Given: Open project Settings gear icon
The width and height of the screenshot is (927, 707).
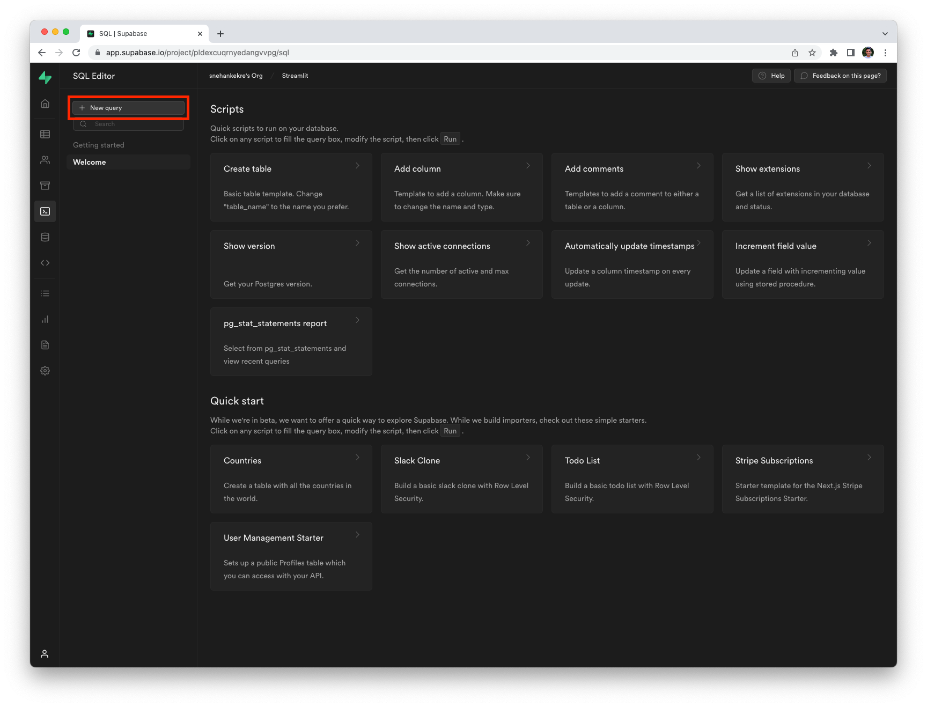Looking at the screenshot, I should click(45, 371).
